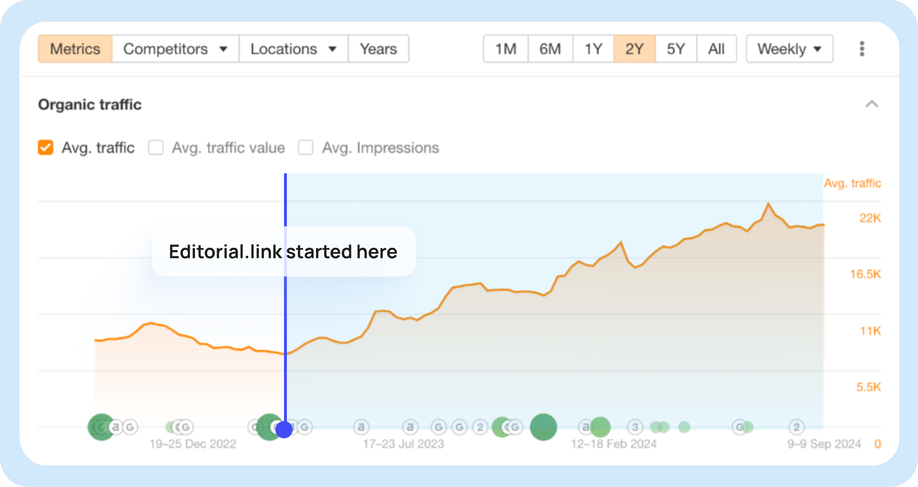This screenshot has width=918, height=487.
Task: Select the 1Y time range
Action: coord(593,49)
